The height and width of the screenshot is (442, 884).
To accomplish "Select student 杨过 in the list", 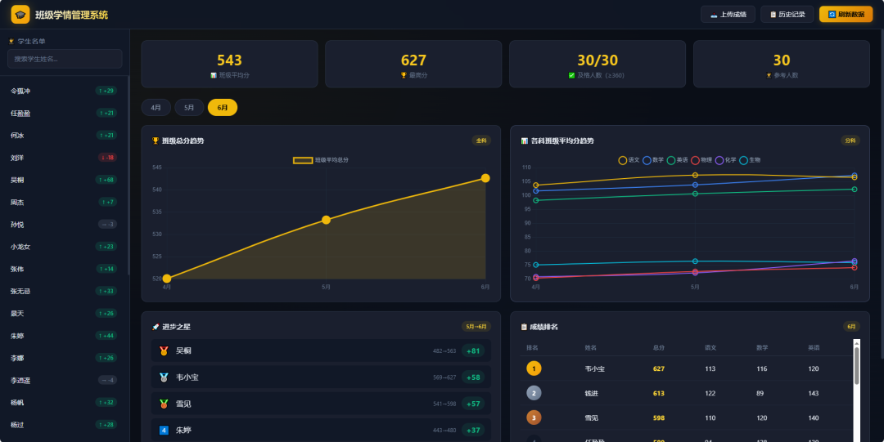I will tap(64, 425).
